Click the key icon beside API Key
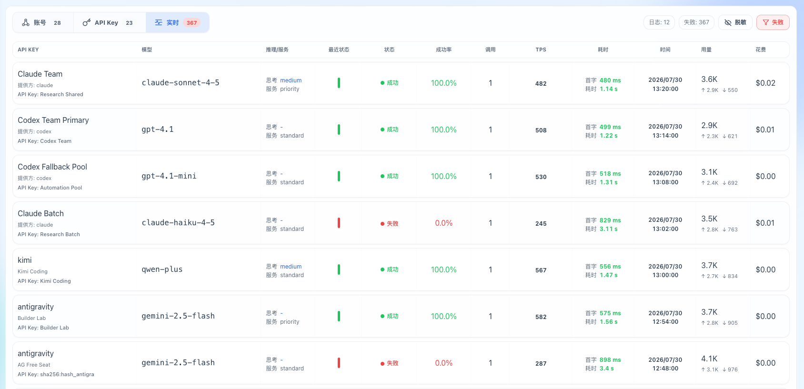Screen dimensions: 804x389 point(86,22)
